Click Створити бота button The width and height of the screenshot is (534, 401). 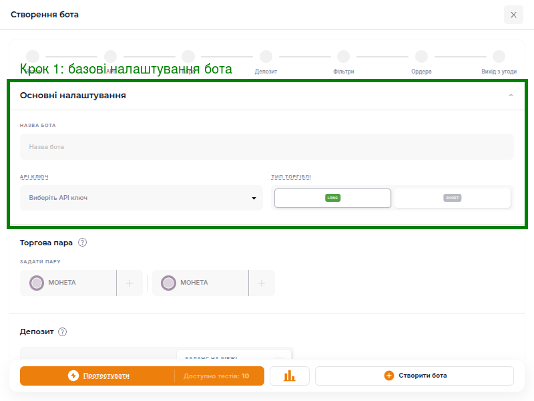[414, 376]
